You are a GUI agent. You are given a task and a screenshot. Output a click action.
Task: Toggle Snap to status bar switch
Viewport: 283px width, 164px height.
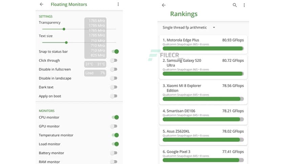tap(115, 52)
